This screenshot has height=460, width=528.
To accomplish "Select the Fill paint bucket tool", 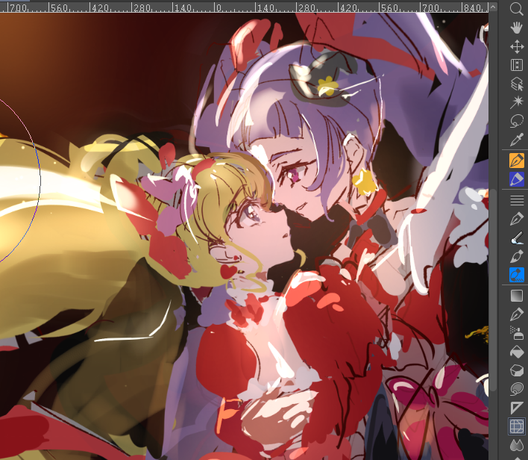I will tap(517, 352).
